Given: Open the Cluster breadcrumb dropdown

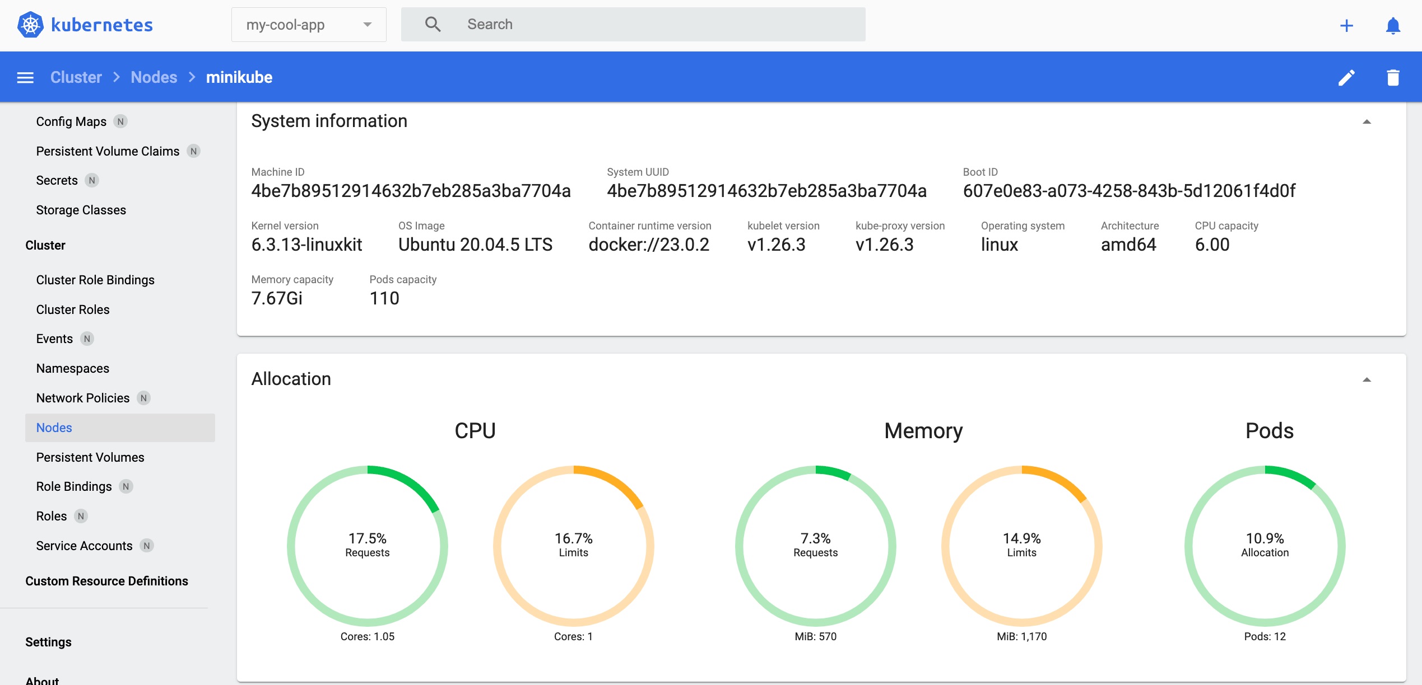Looking at the screenshot, I should click(75, 77).
